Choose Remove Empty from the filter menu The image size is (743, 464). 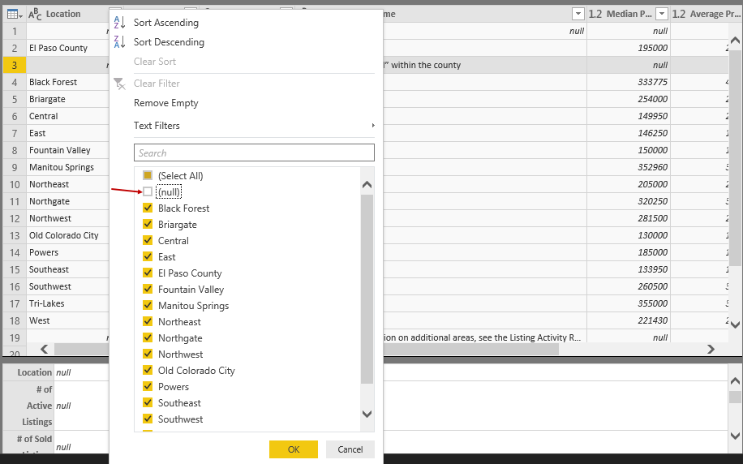click(165, 103)
